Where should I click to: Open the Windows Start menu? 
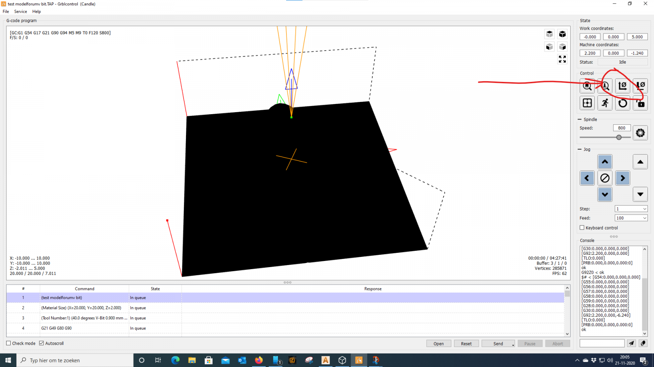pos(8,360)
